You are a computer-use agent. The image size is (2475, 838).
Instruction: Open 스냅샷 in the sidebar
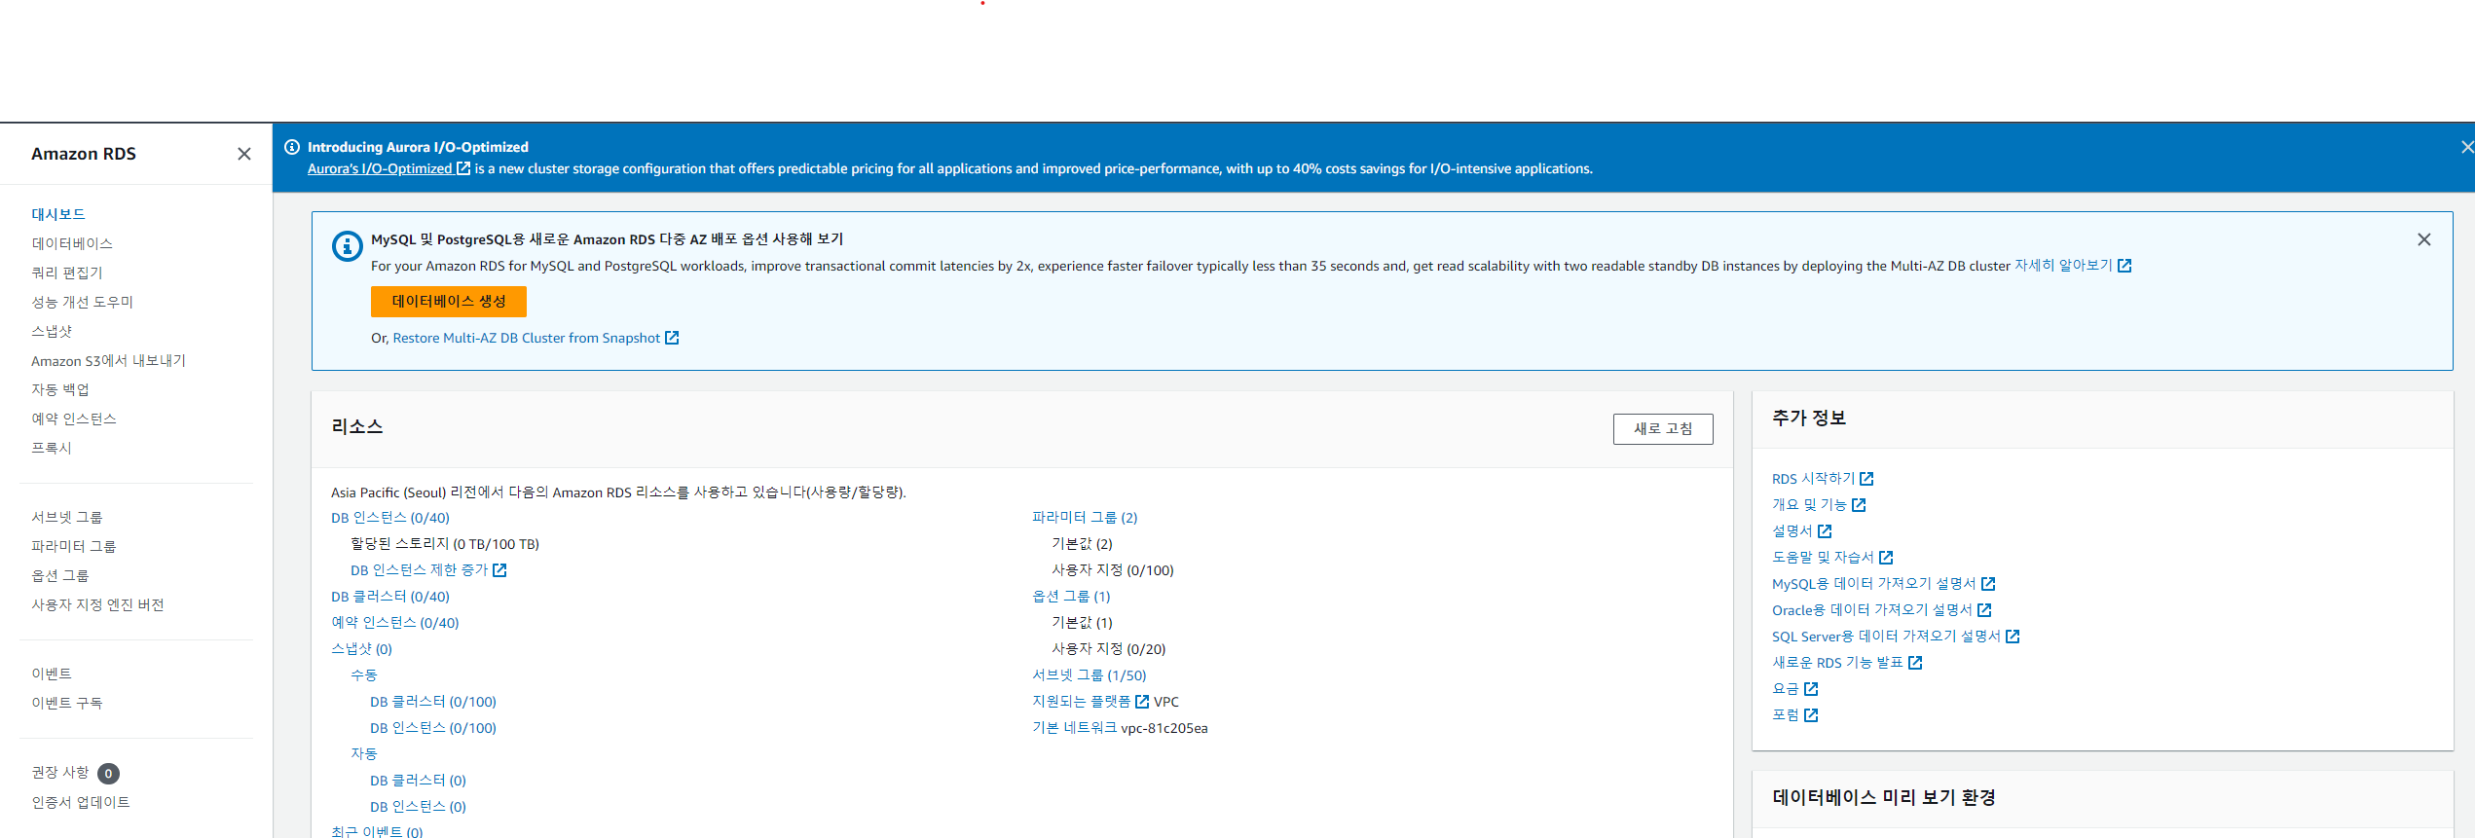coord(52,331)
